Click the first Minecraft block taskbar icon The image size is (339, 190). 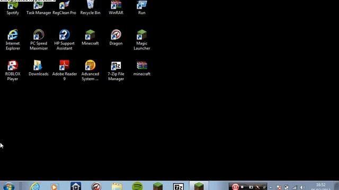pos(158,186)
